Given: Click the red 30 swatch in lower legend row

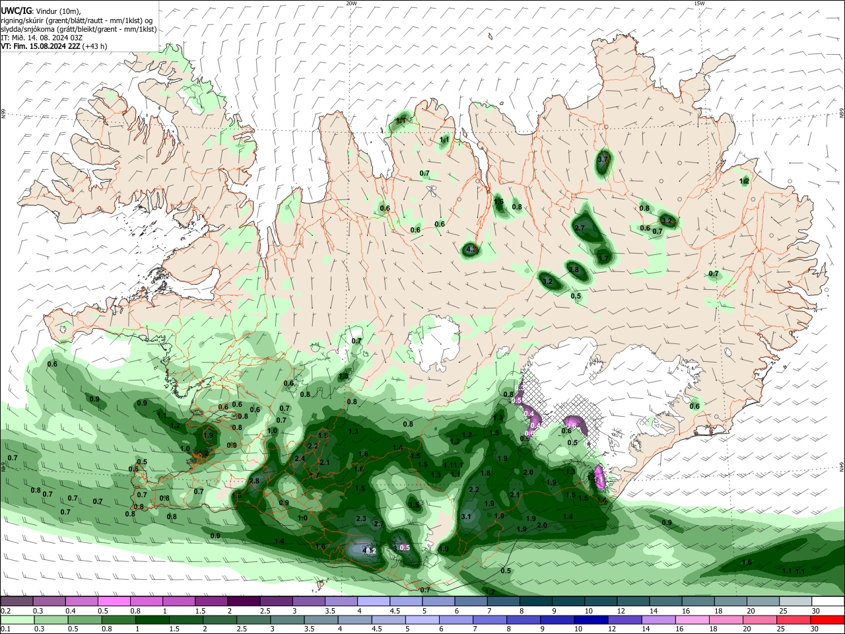Looking at the screenshot, I should 828,619.
